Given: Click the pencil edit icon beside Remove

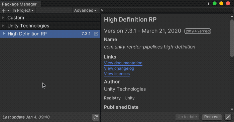Looking at the screenshot, I should [228, 117].
